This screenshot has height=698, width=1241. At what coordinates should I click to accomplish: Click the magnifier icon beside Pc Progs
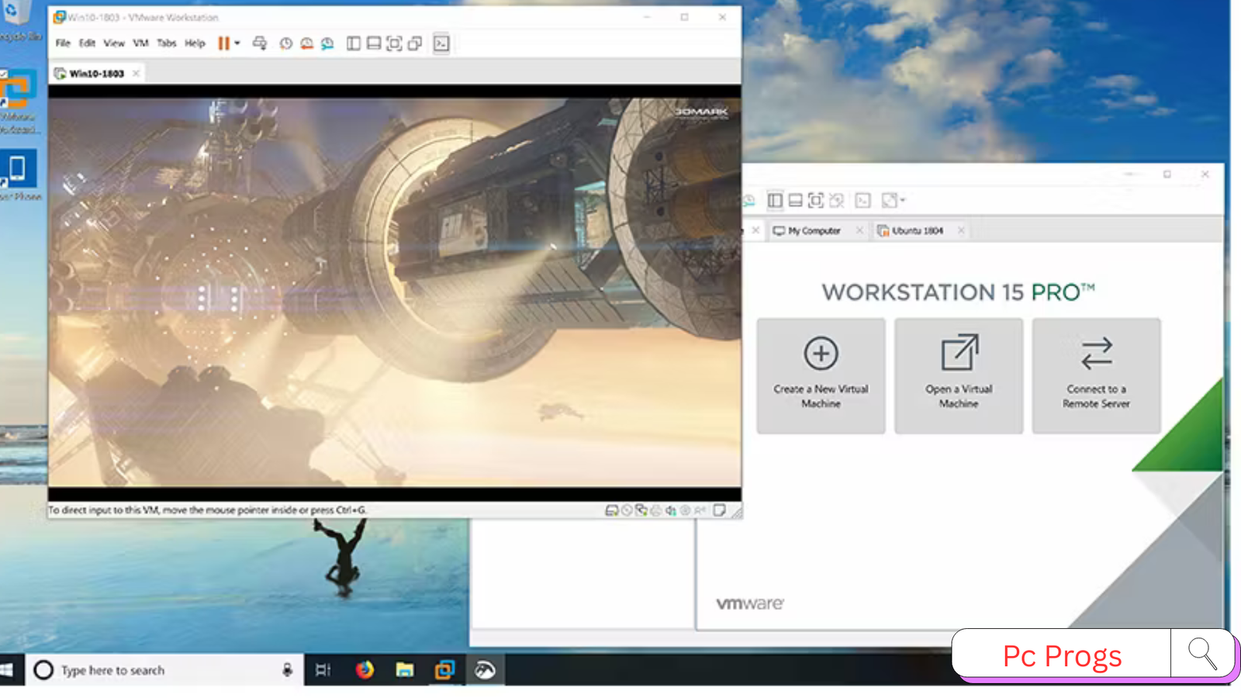point(1202,655)
